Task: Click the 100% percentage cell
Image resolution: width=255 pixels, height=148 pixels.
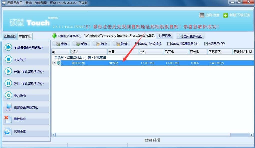Action: 195,63
